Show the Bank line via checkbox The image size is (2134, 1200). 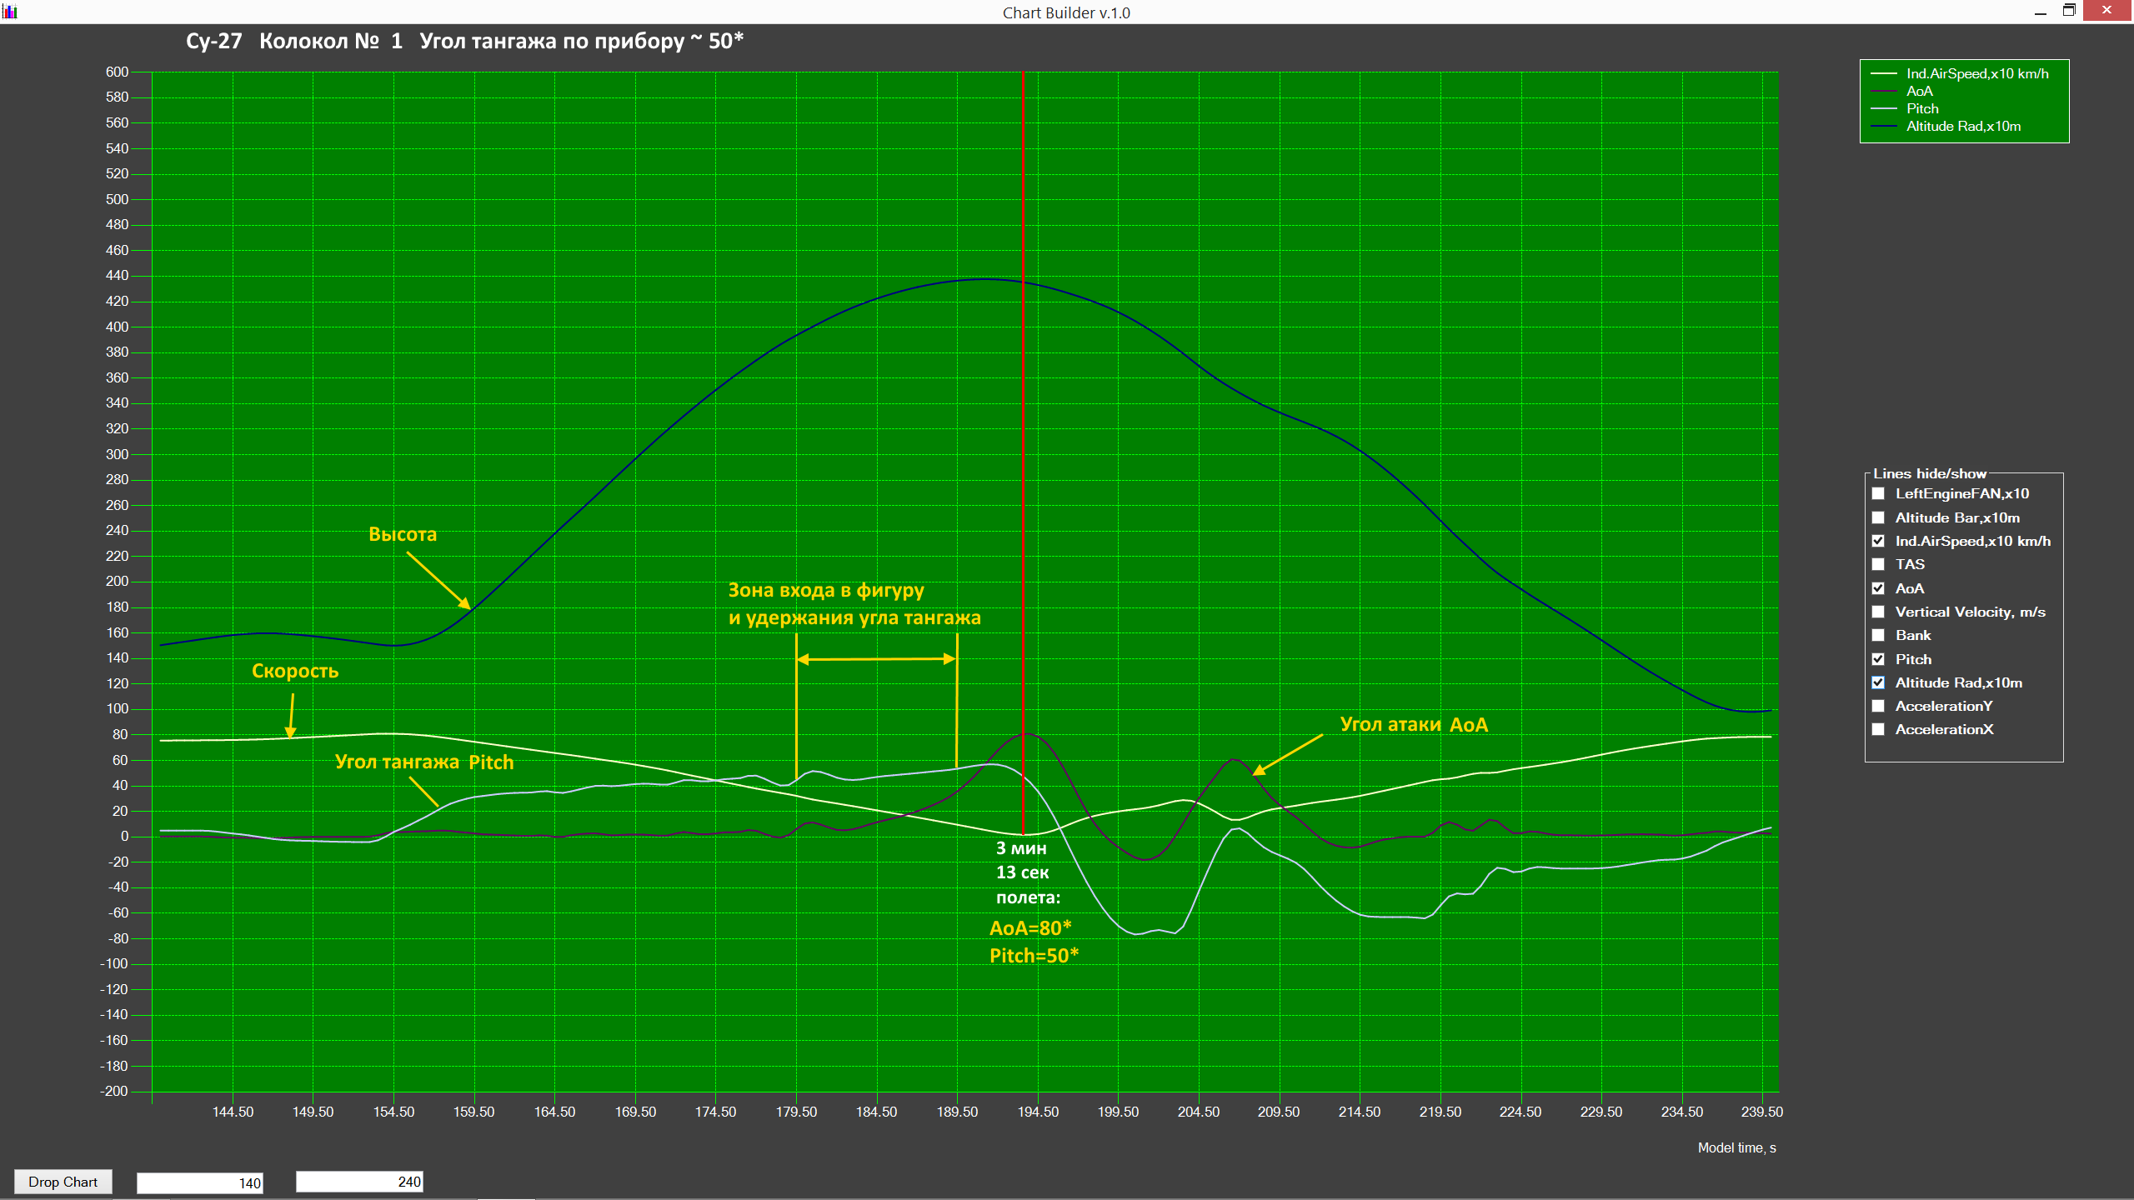click(x=1878, y=635)
